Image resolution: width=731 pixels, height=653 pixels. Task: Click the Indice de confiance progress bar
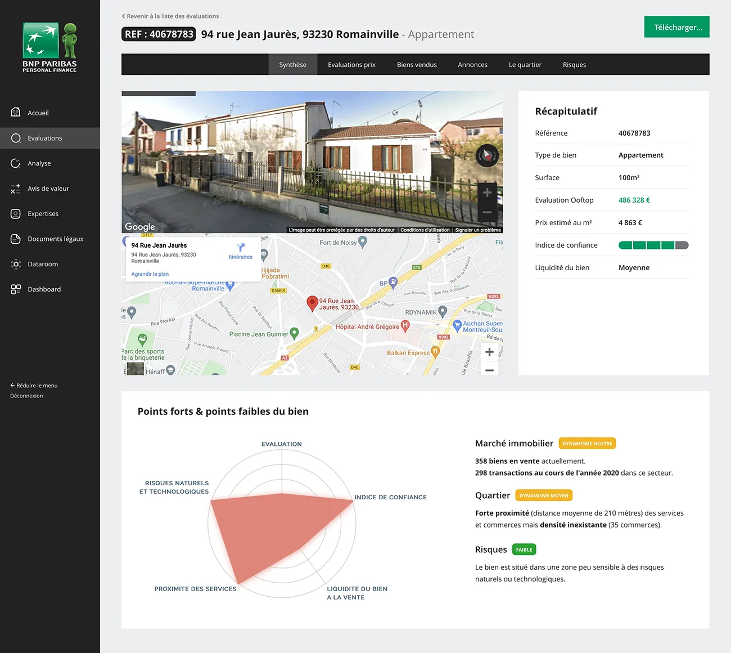pos(653,245)
